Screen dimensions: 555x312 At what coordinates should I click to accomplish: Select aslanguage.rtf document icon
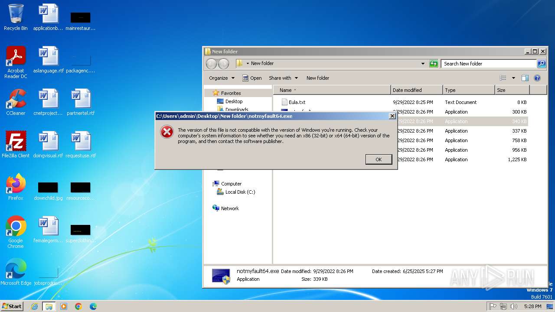point(48,60)
